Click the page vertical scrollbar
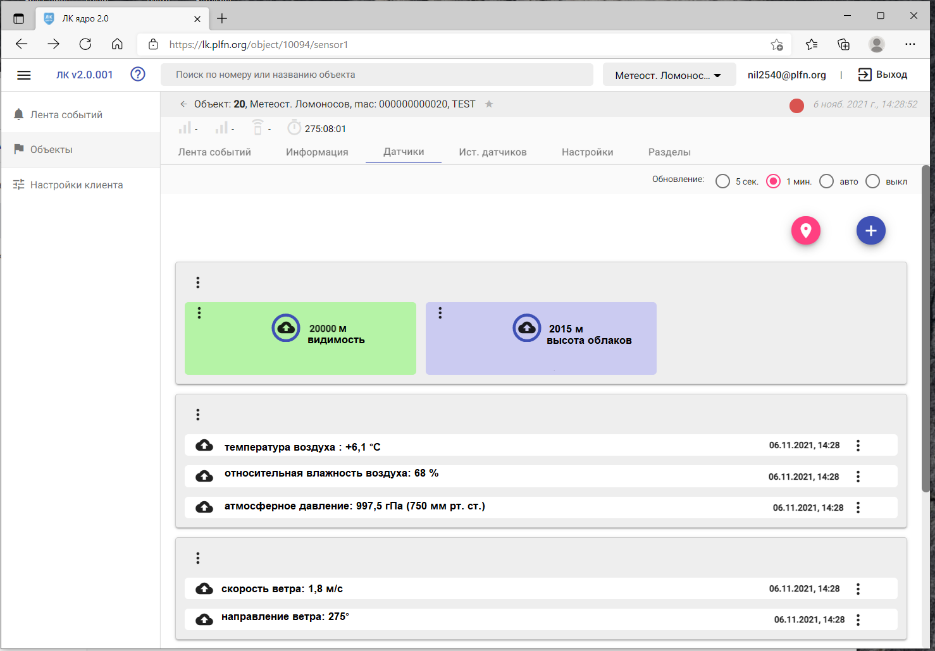 point(926,329)
